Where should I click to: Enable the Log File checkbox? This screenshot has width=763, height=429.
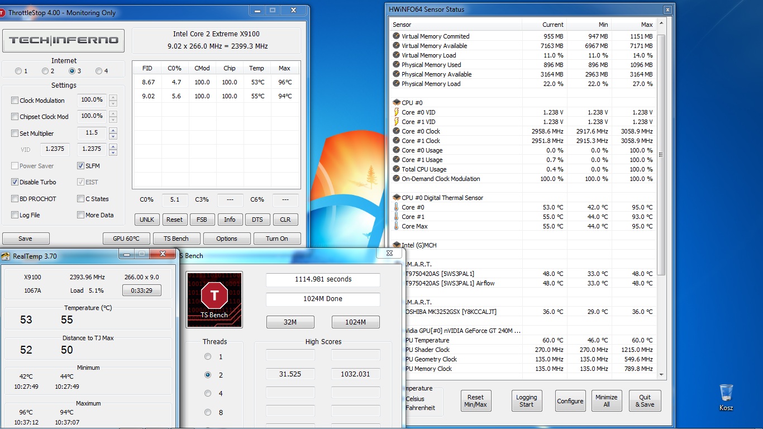[15, 215]
